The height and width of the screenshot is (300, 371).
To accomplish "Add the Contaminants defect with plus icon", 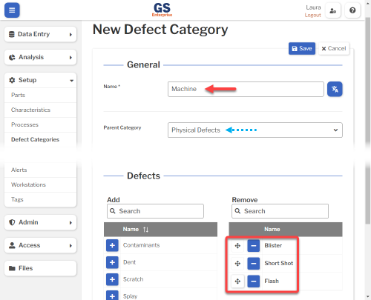I will [112, 245].
